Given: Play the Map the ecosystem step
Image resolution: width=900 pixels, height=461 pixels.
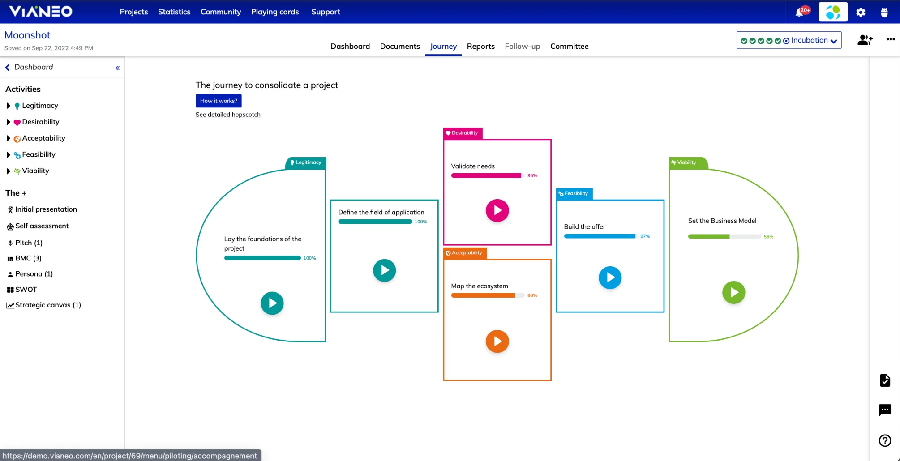Looking at the screenshot, I should (497, 341).
